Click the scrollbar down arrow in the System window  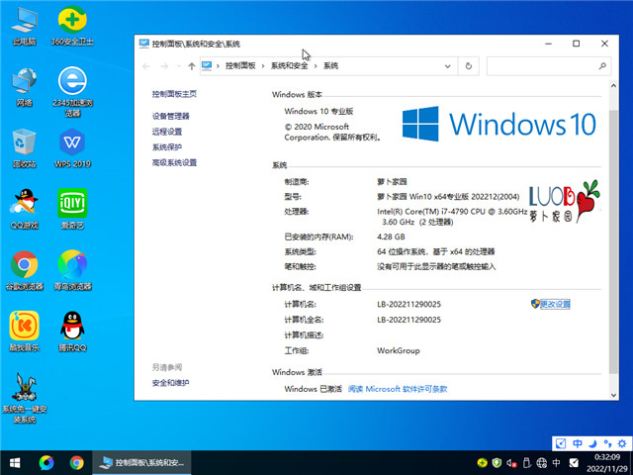click(x=613, y=396)
